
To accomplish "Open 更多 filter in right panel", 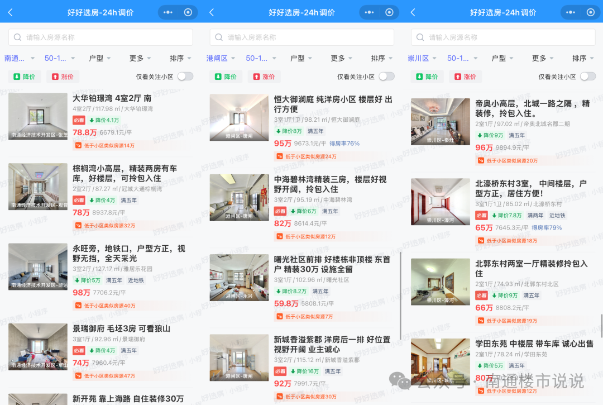I will click(543, 58).
